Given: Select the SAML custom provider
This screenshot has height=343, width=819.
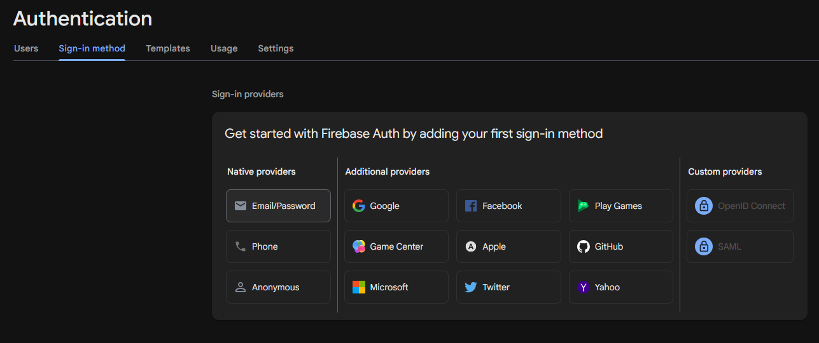Looking at the screenshot, I should (740, 246).
